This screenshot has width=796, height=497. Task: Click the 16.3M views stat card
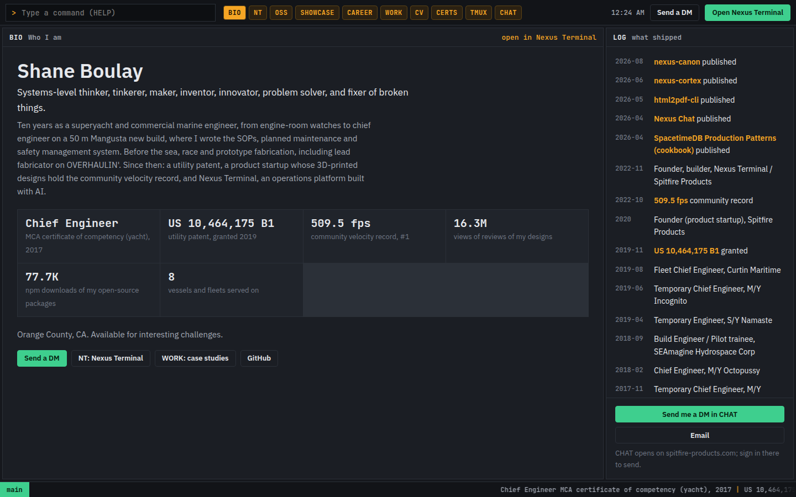click(x=517, y=236)
